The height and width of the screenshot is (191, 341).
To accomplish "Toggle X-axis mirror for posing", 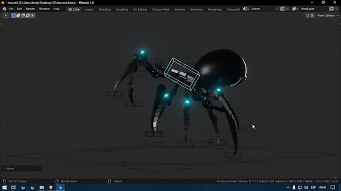I will (312, 16).
